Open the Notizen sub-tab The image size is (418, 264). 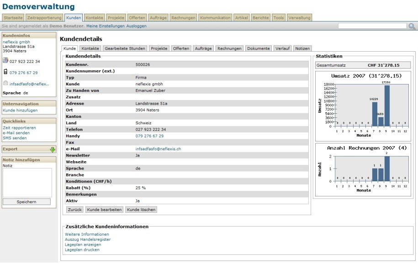coord(302,48)
